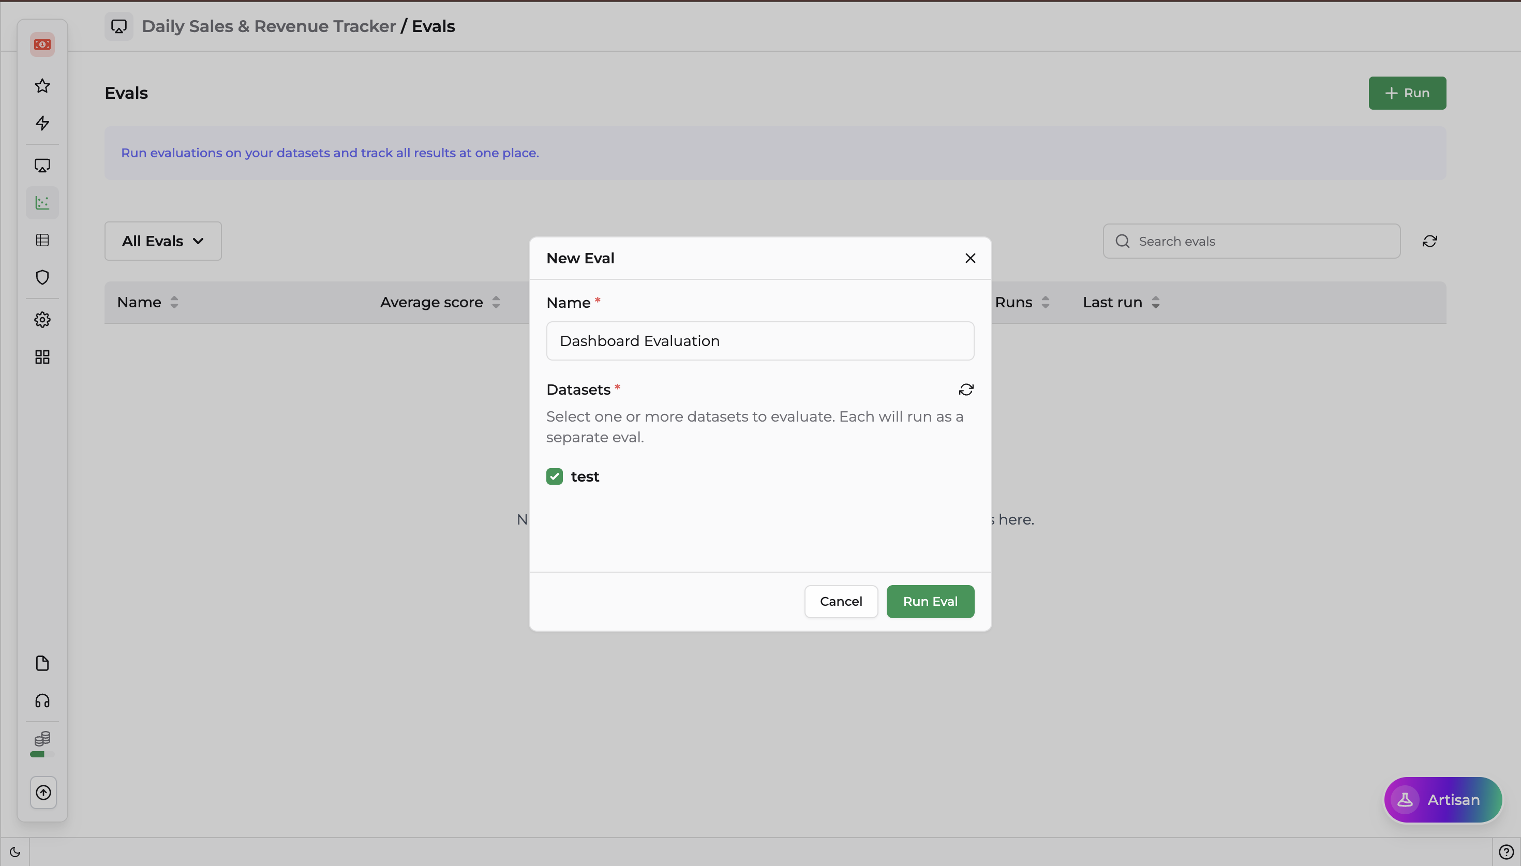The height and width of the screenshot is (866, 1521).
Task: Close the New Eval dialog
Action: pyautogui.click(x=971, y=258)
